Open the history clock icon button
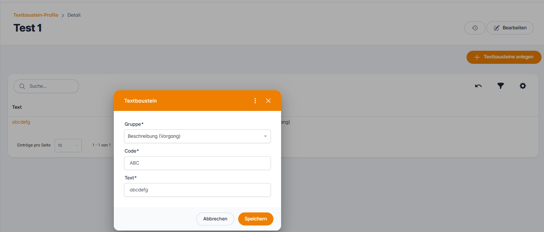 pos(475,28)
